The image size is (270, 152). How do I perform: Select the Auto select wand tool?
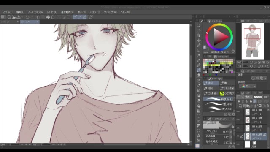(x=199, y=55)
